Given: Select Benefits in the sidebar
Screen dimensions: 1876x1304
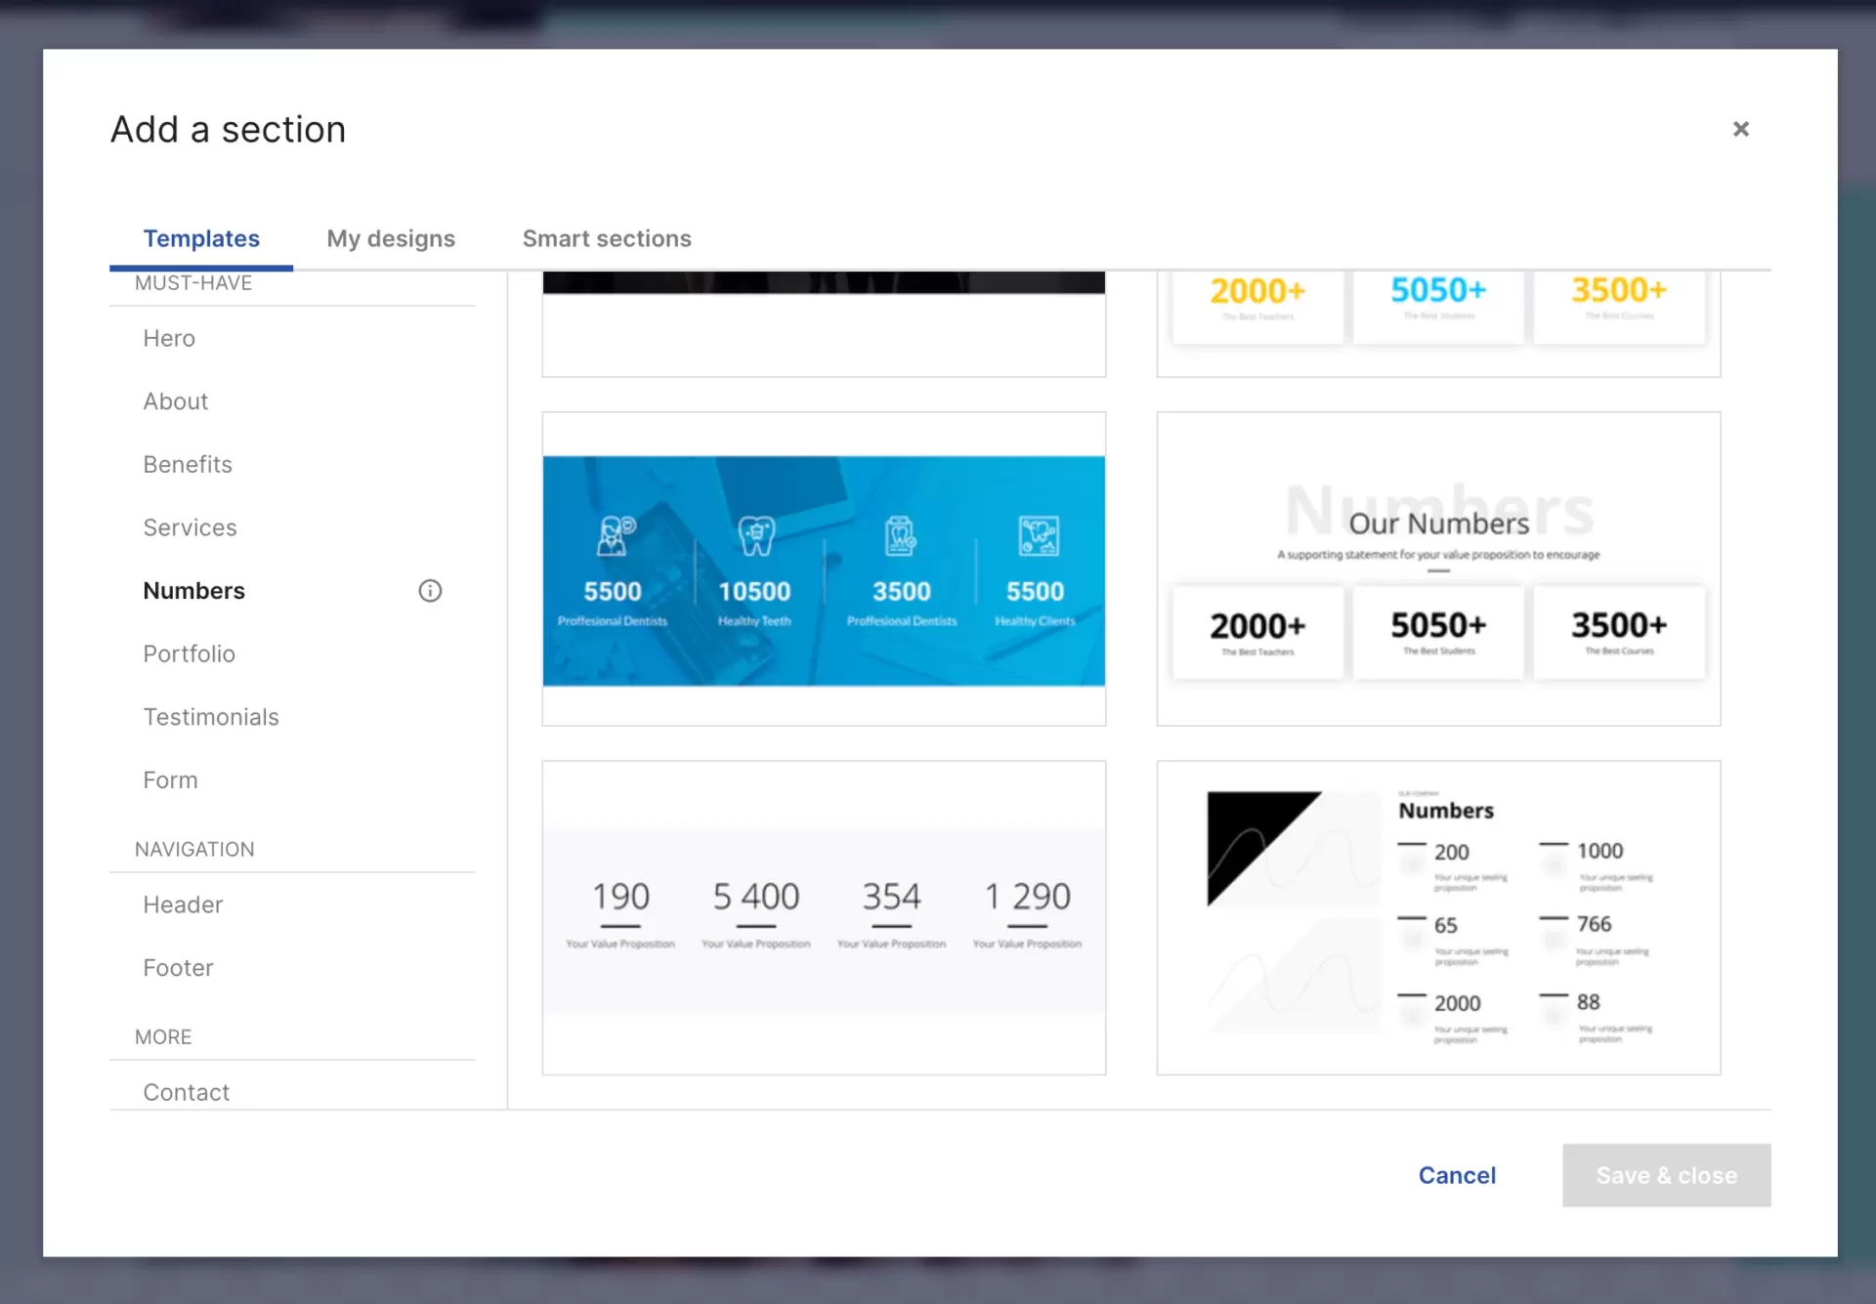Looking at the screenshot, I should pos(188,464).
